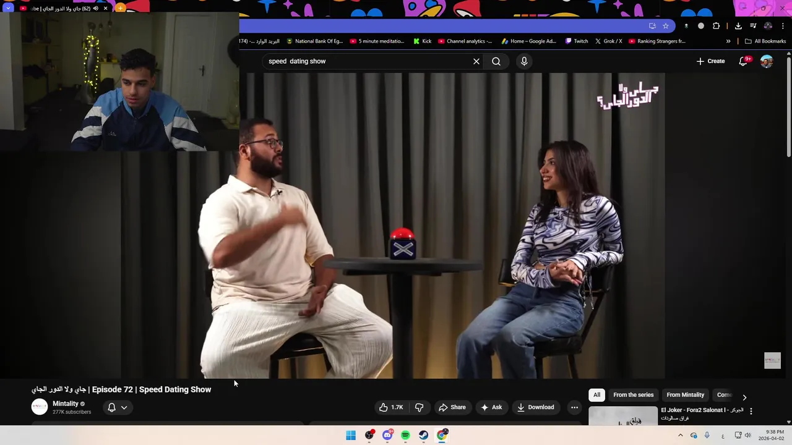Open the tab search dropdown arrow
The height and width of the screenshot is (445, 792).
point(8,8)
